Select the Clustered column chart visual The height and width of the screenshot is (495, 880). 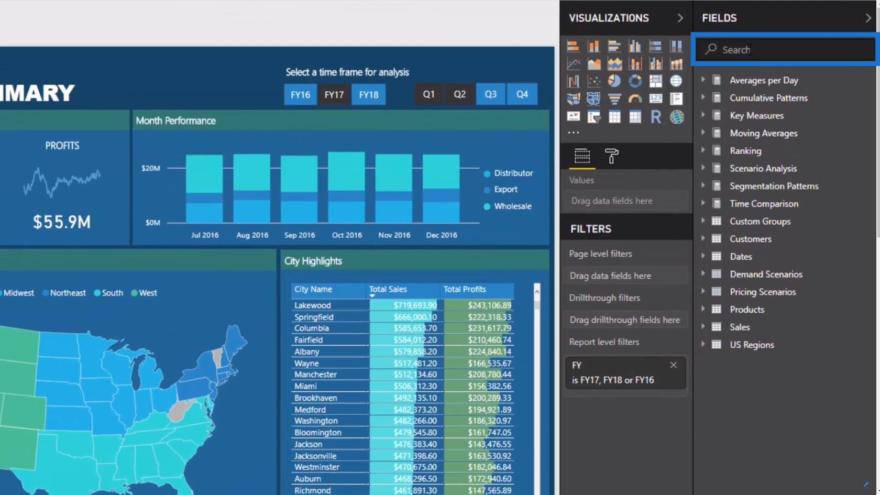click(x=635, y=46)
